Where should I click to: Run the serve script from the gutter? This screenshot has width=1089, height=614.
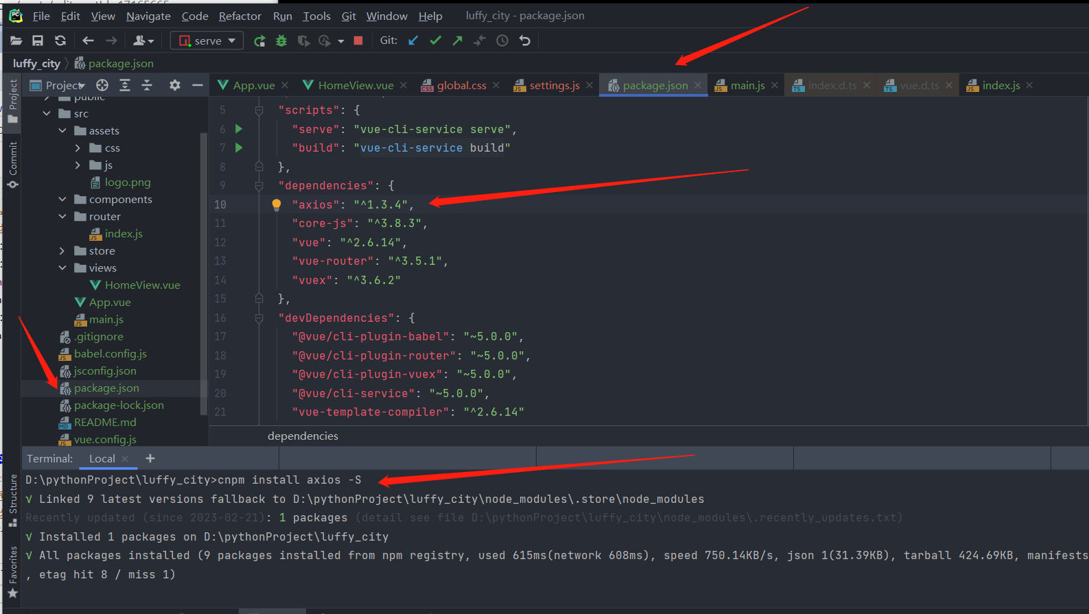(x=239, y=129)
